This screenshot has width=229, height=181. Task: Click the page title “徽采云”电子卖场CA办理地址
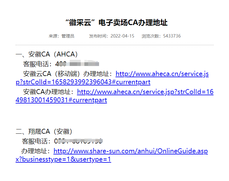tap(116, 23)
